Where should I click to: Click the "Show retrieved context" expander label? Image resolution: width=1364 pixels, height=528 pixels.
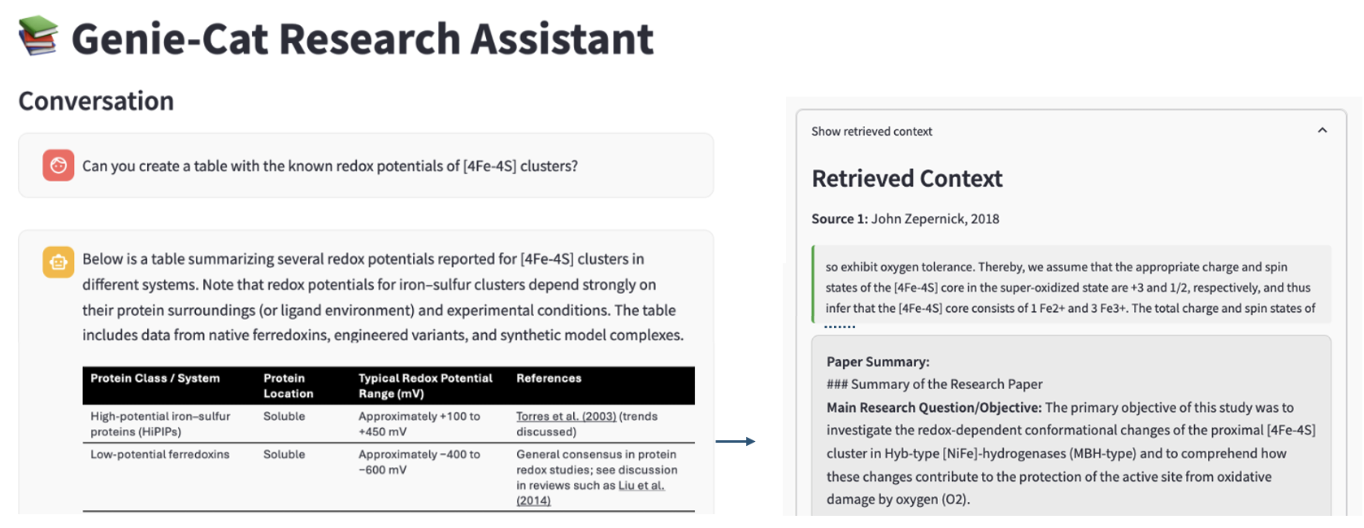(x=871, y=132)
